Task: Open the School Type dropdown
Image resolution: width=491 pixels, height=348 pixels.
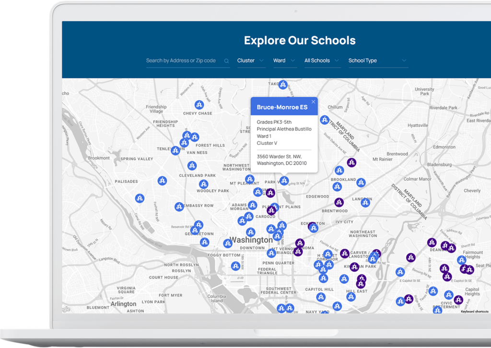Action: click(x=378, y=61)
